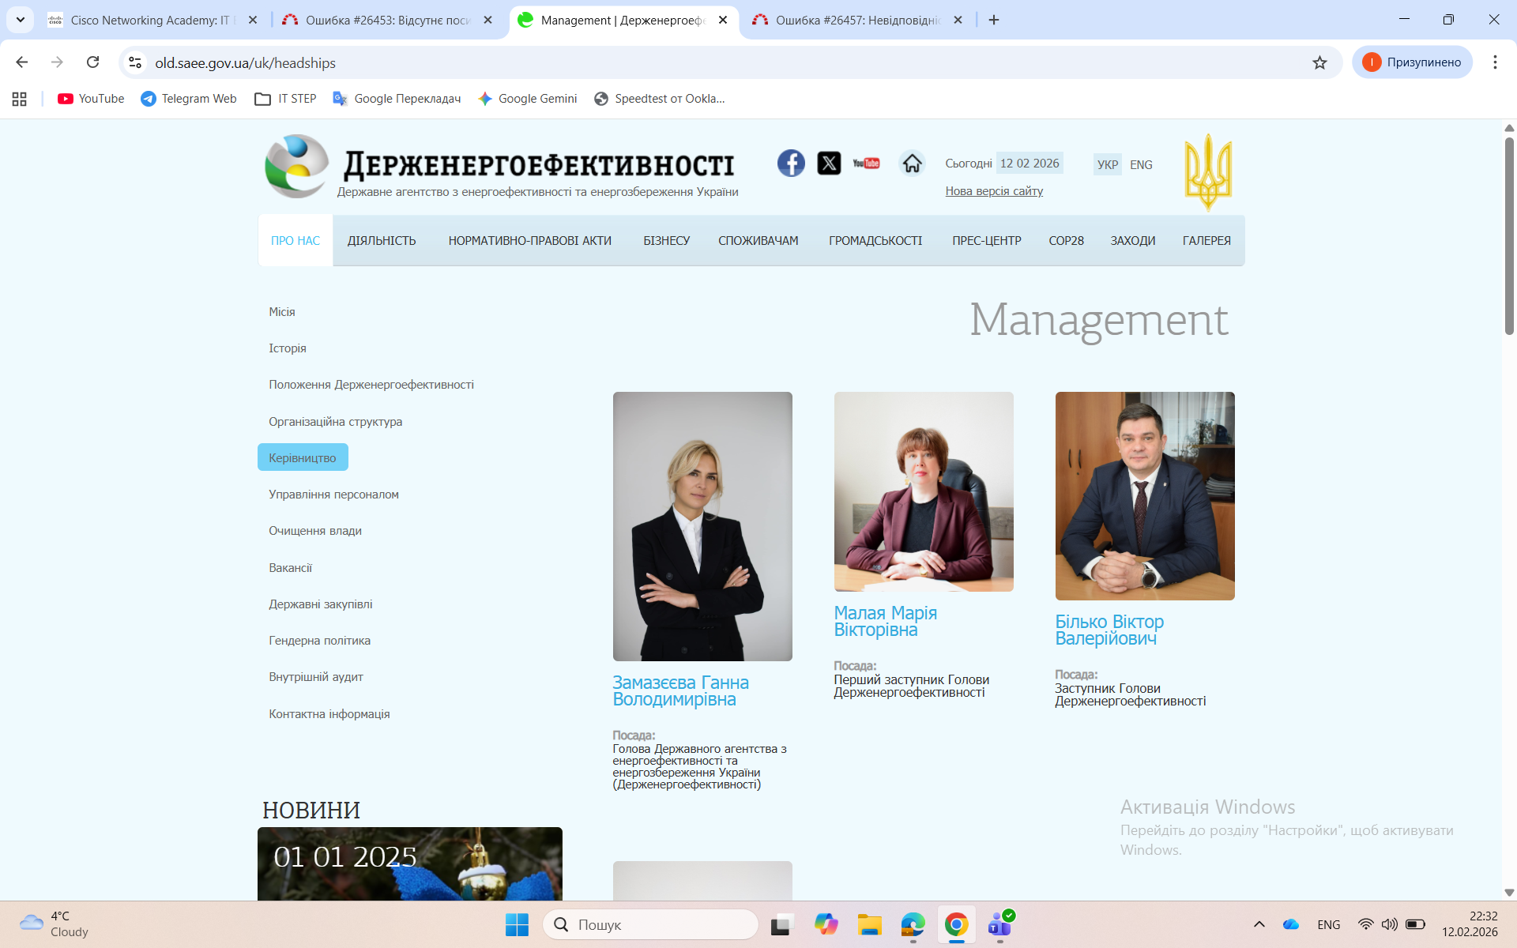The width and height of the screenshot is (1517, 948).
Task: Open site information icon in address bar
Action: (135, 62)
